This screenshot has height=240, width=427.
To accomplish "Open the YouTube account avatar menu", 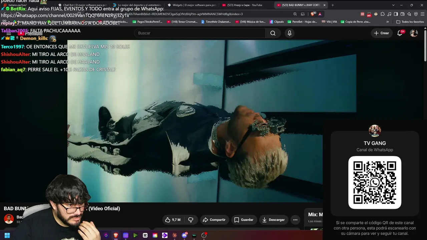I will tap(414, 33).
